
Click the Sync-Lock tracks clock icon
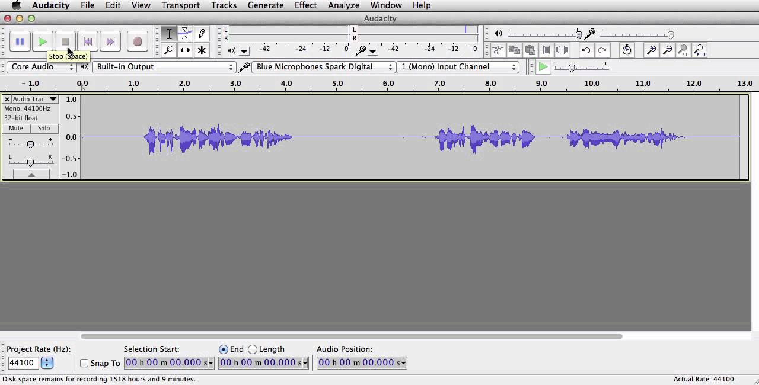point(627,50)
